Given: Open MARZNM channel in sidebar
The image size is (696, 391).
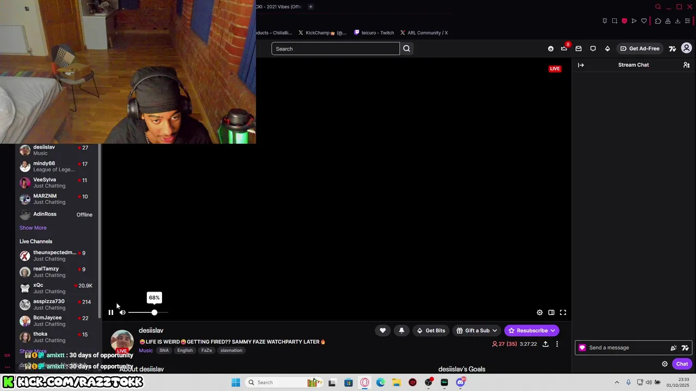Looking at the screenshot, I should click(x=56, y=199).
